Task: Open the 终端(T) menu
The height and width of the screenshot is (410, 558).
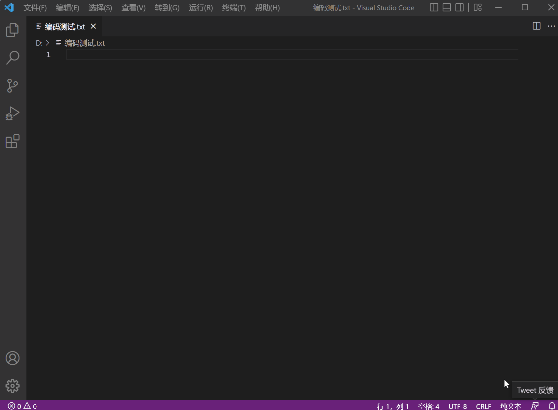Action: [234, 8]
